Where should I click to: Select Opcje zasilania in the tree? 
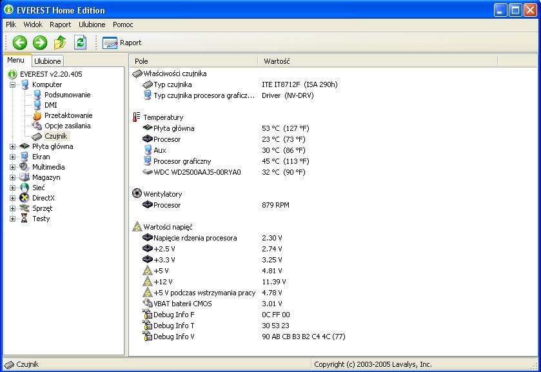point(67,126)
